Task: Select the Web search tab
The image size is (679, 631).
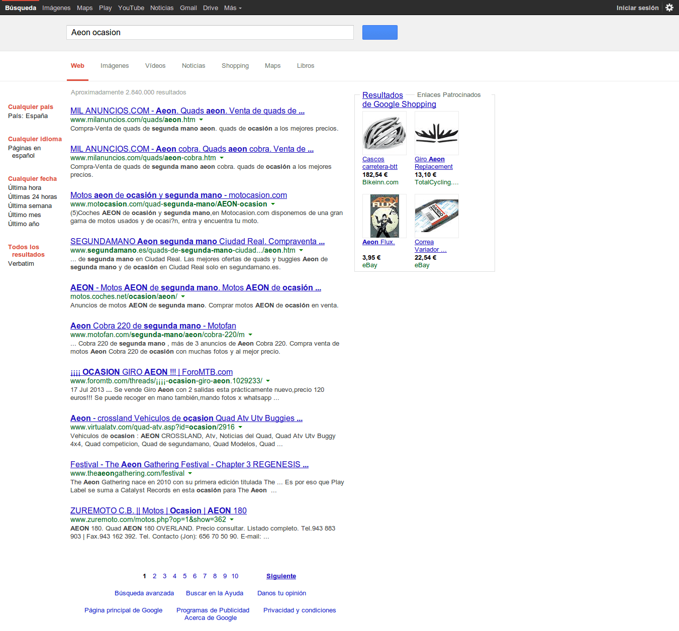Action: coord(77,66)
